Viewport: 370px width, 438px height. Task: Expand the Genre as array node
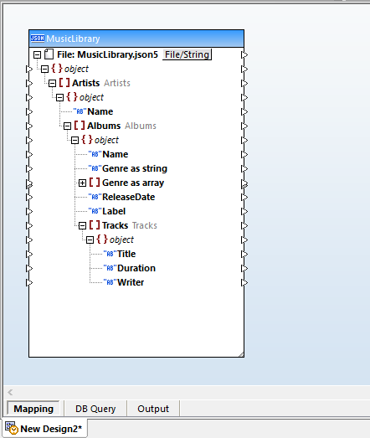(x=82, y=183)
